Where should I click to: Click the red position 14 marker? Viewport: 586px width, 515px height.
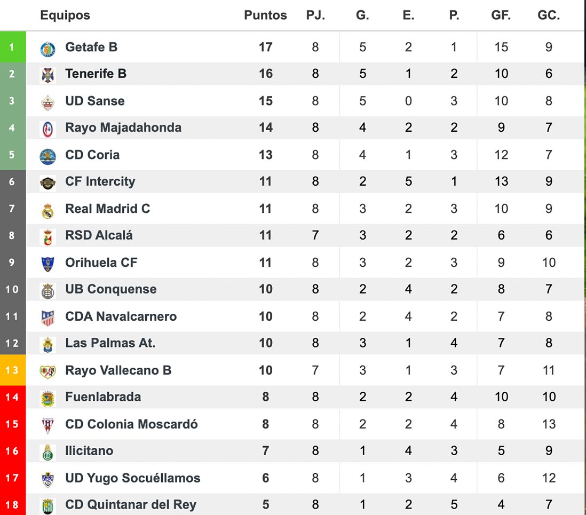tap(12, 397)
